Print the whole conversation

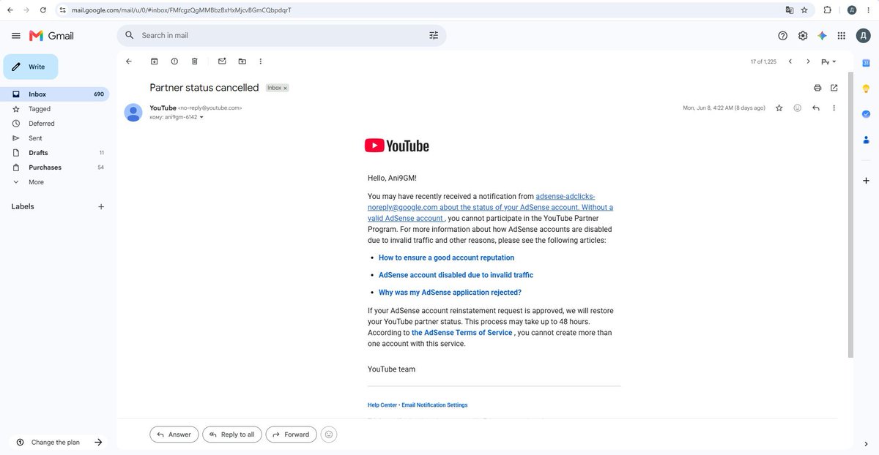coord(817,88)
